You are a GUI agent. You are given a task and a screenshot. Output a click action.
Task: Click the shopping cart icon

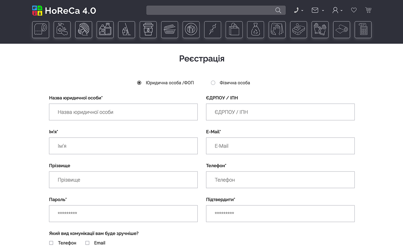[x=368, y=10]
